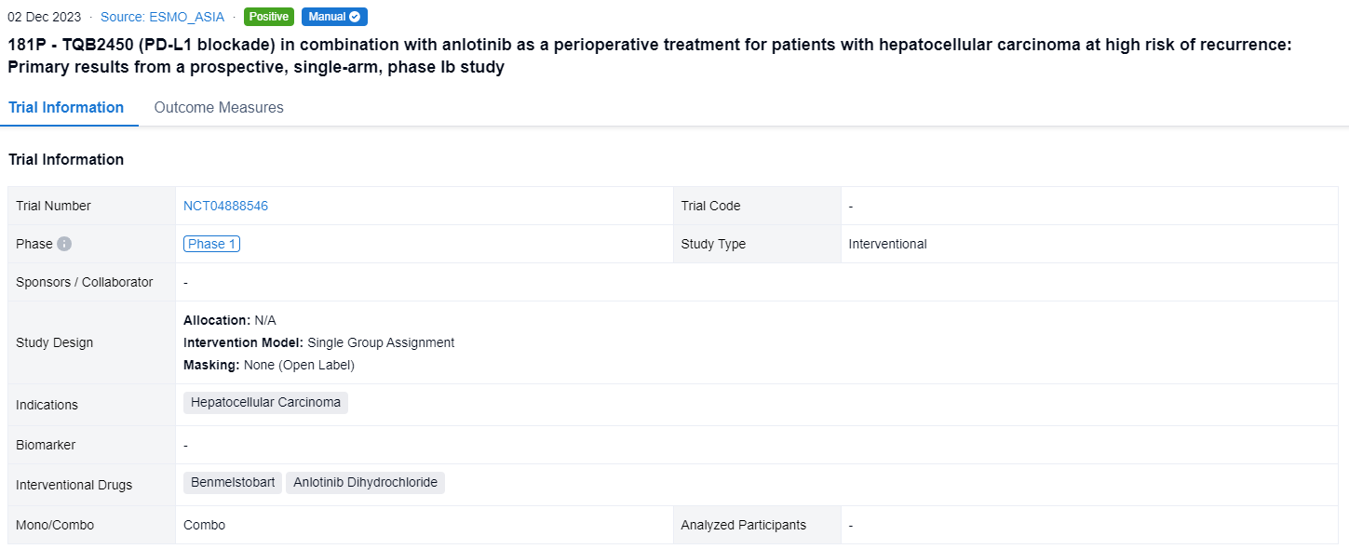The width and height of the screenshot is (1349, 549).
Task: Click the Hepatocellular Carcinoma indication tag
Action: [265, 403]
